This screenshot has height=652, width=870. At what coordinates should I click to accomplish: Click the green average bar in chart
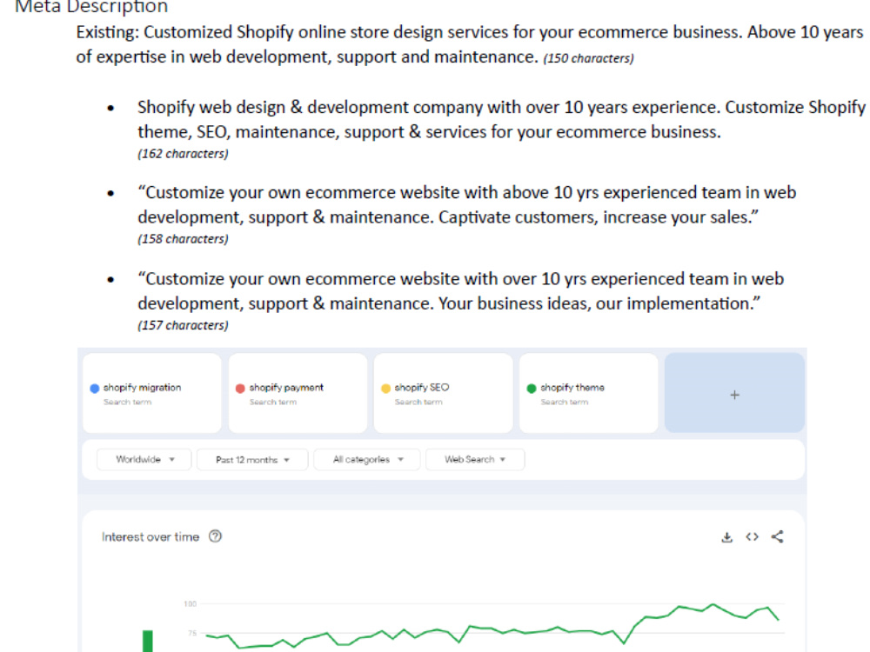click(x=148, y=641)
